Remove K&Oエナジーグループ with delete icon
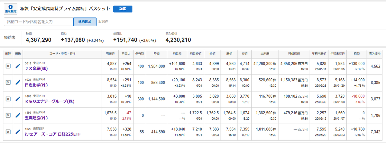 click(8, 99)
